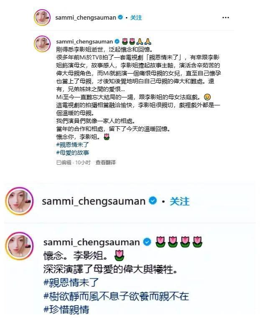
Task: Click top post header profile avatar
Action: pos(42,18)
